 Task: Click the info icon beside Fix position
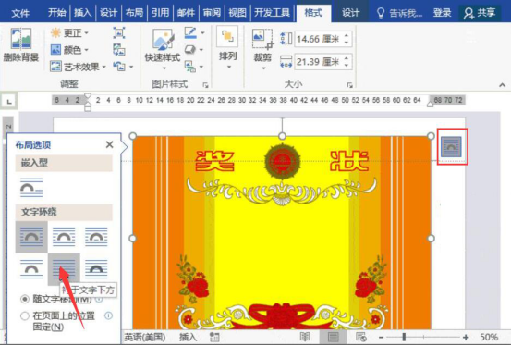point(108,315)
